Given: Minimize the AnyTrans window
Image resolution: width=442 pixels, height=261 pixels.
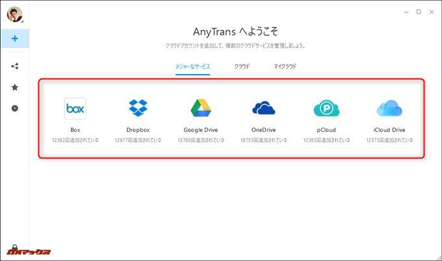Looking at the screenshot, I should point(406,12).
